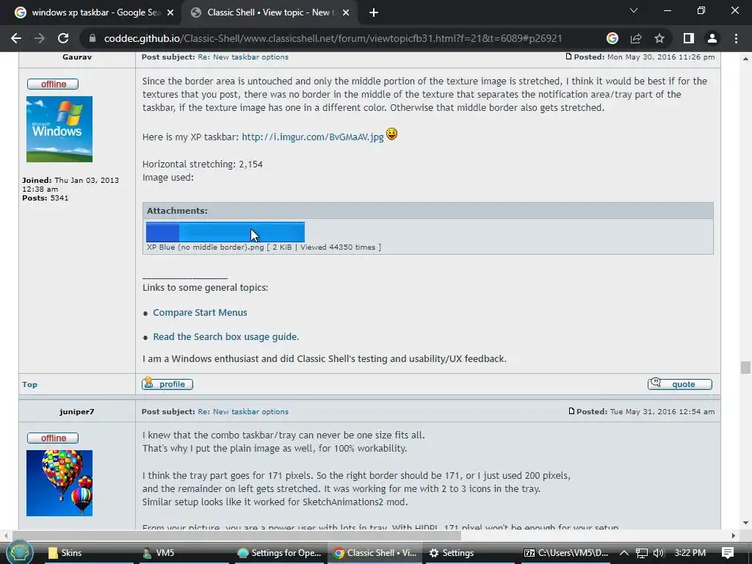Click the horizontal scrollbar thumb

coord(237,535)
